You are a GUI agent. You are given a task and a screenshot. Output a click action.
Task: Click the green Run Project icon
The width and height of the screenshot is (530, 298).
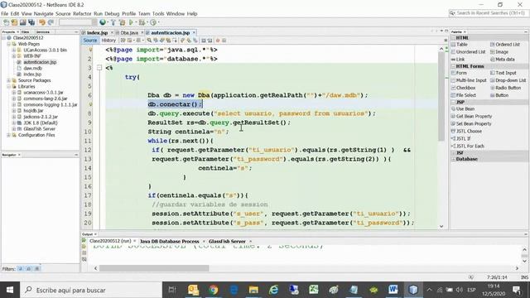131,22
